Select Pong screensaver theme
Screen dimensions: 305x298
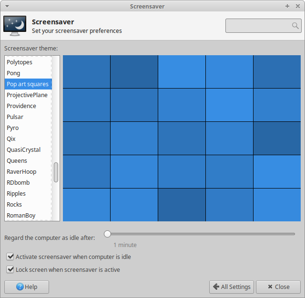pos(28,73)
